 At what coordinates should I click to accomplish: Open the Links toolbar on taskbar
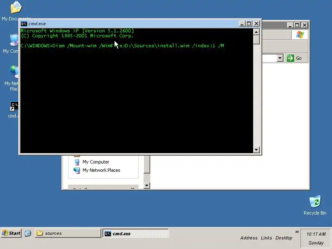266,238
